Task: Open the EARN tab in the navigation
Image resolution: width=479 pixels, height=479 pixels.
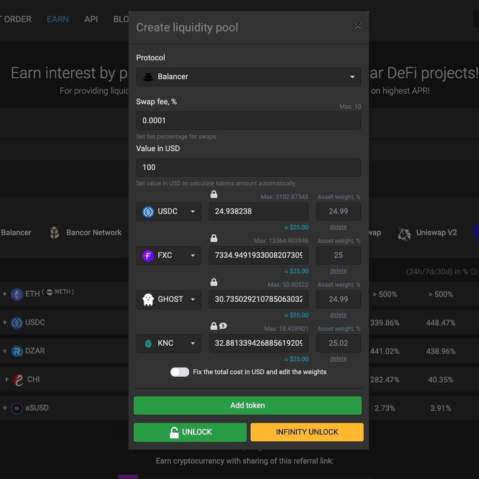Action: pos(58,19)
